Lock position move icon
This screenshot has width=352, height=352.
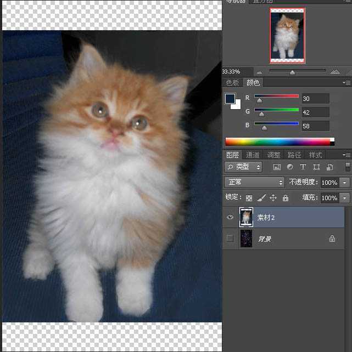pos(273,198)
